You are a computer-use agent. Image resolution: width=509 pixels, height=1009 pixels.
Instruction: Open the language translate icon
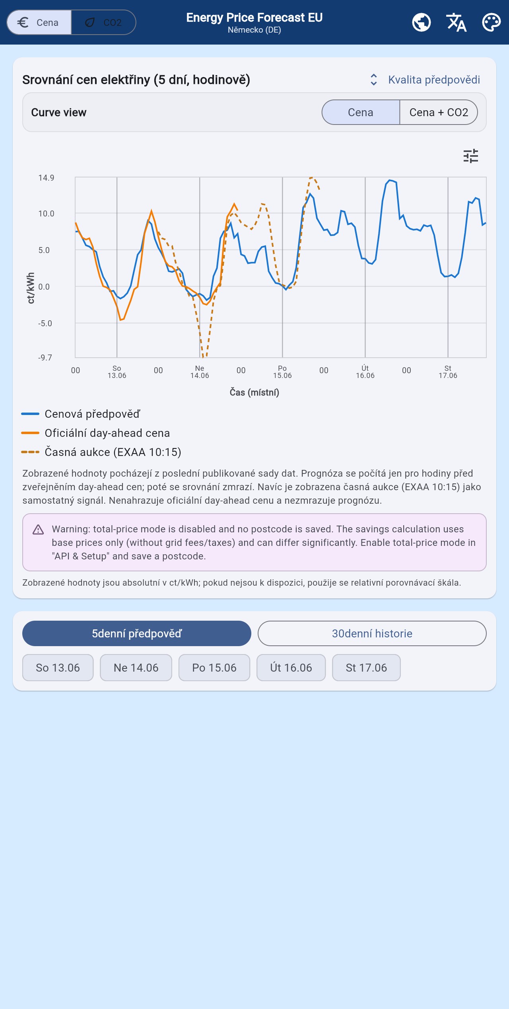pos(457,22)
